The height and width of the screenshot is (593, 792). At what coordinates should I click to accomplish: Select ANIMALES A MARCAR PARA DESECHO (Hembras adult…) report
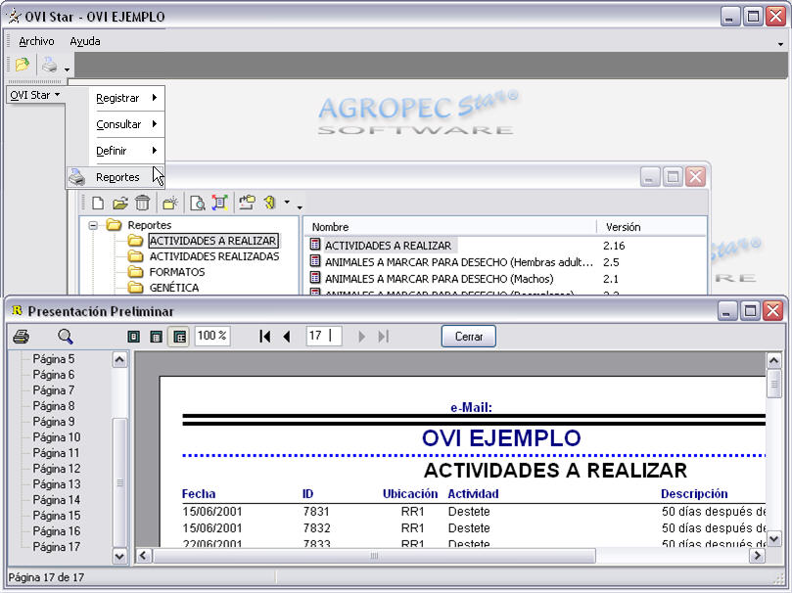[x=458, y=262]
